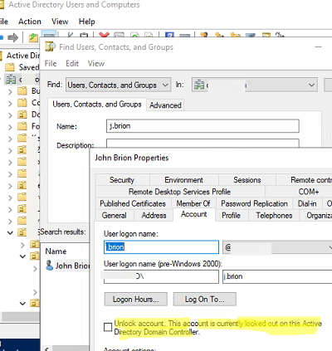
Task: Click the red X Delete toolbar icon
Action: click(x=104, y=35)
